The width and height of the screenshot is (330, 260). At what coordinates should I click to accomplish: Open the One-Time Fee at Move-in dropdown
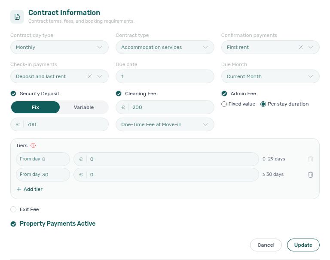pyautogui.click(x=165, y=124)
